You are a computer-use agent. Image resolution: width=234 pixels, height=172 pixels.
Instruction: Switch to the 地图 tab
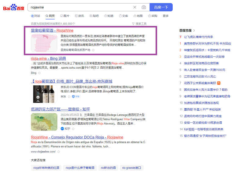tap(138, 16)
